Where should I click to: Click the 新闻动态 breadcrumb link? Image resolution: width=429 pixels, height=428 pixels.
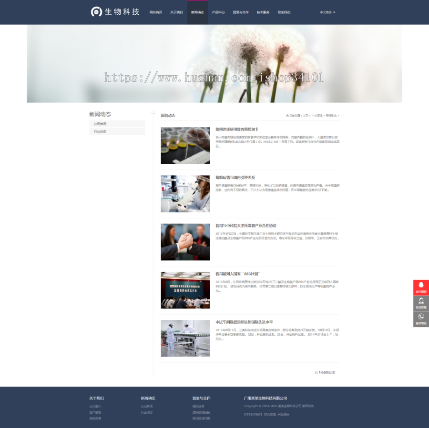click(x=331, y=116)
